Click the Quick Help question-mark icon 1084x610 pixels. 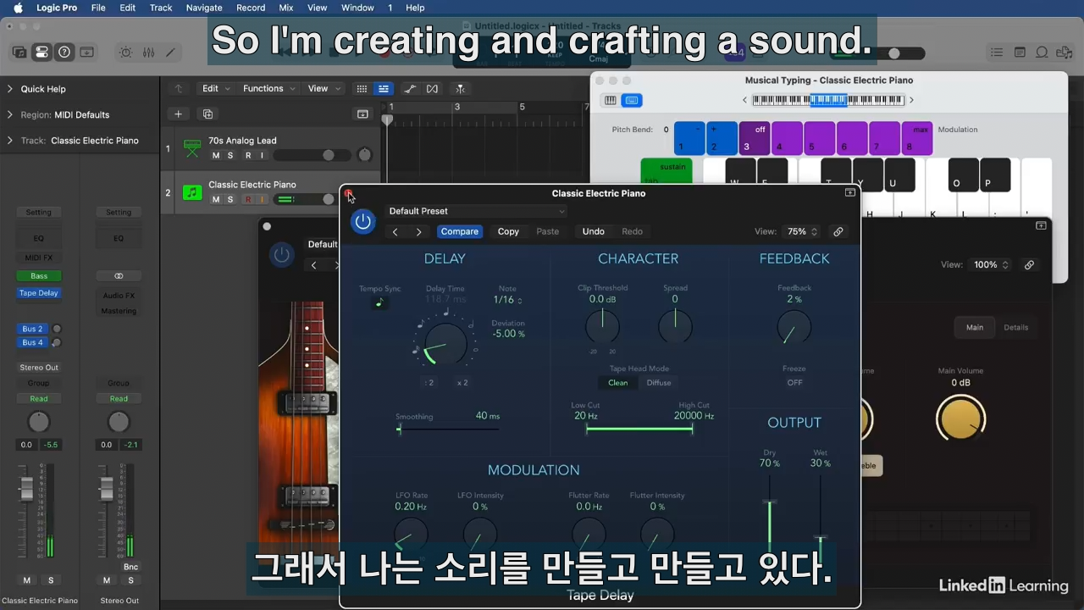[x=64, y=53]
